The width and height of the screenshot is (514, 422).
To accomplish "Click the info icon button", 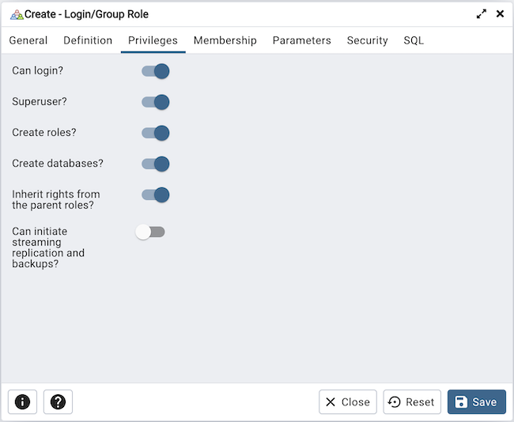I will point(22,402).
